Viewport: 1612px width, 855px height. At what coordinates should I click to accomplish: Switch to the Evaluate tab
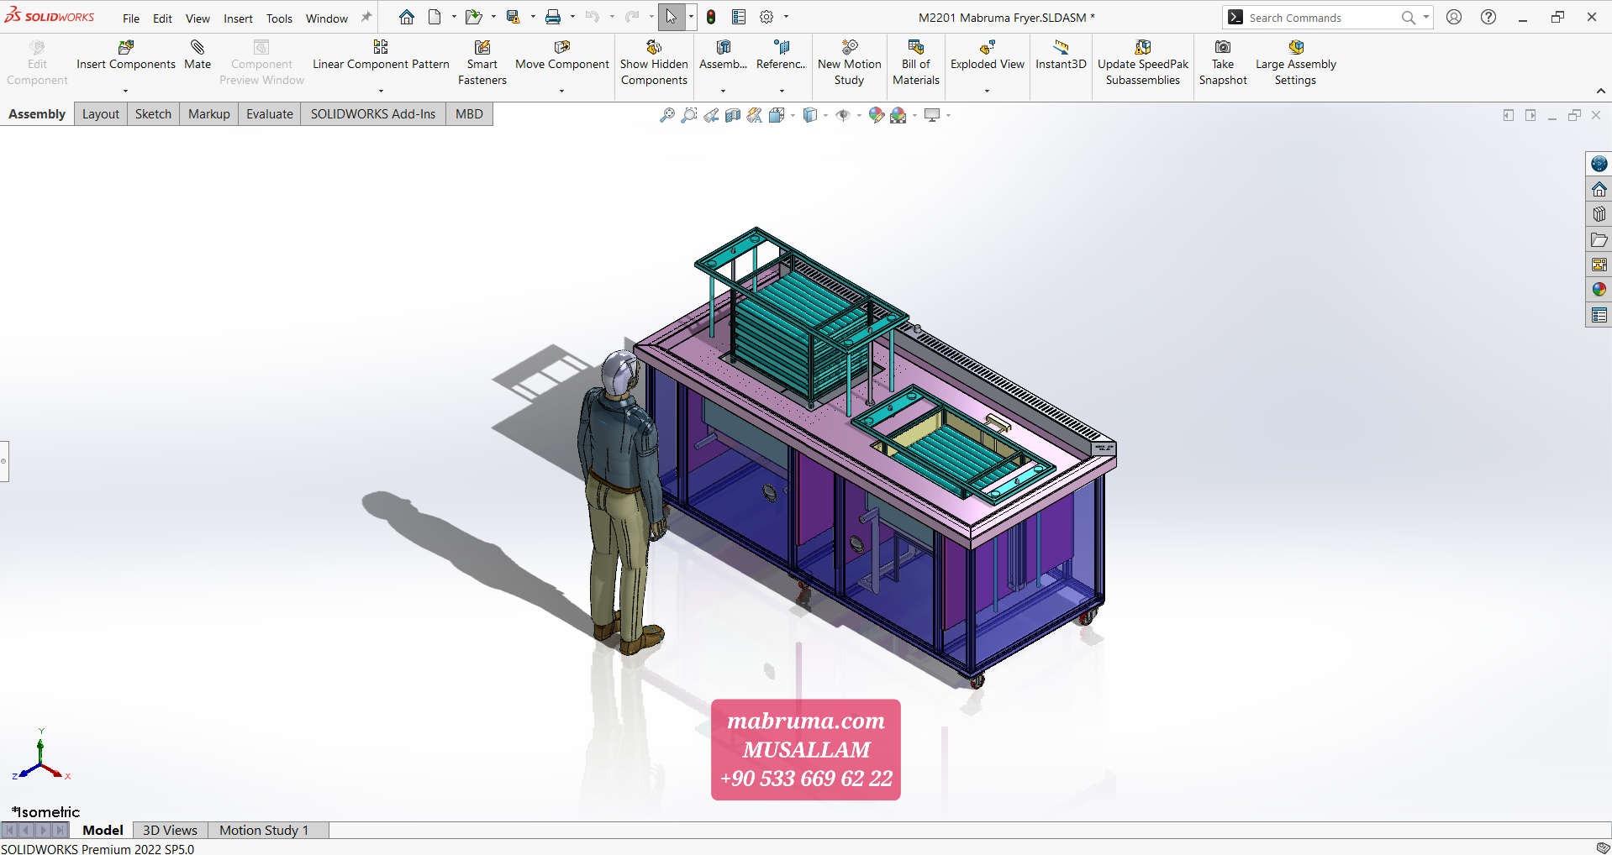coord(270,114)
